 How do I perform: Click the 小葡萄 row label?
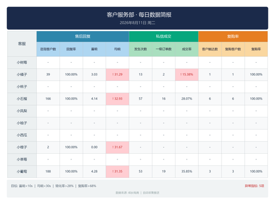pyautogui.click(x=22, y=171)
